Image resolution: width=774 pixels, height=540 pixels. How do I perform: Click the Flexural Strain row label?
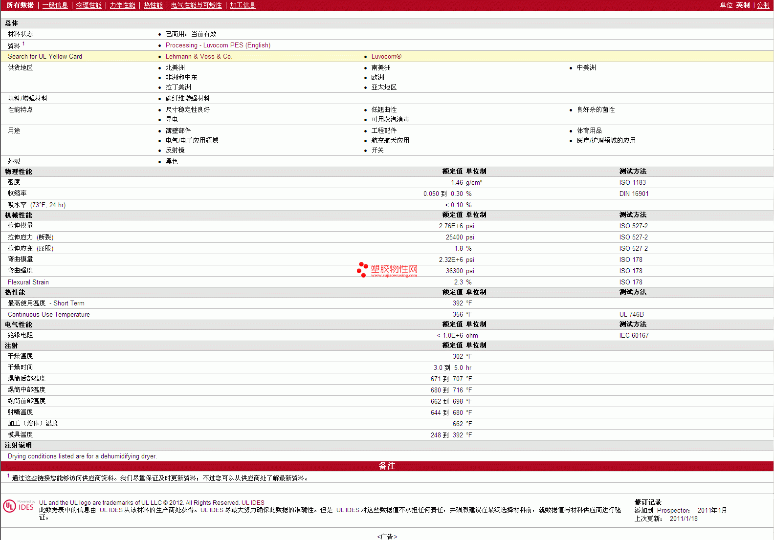(x=28, y=282)
